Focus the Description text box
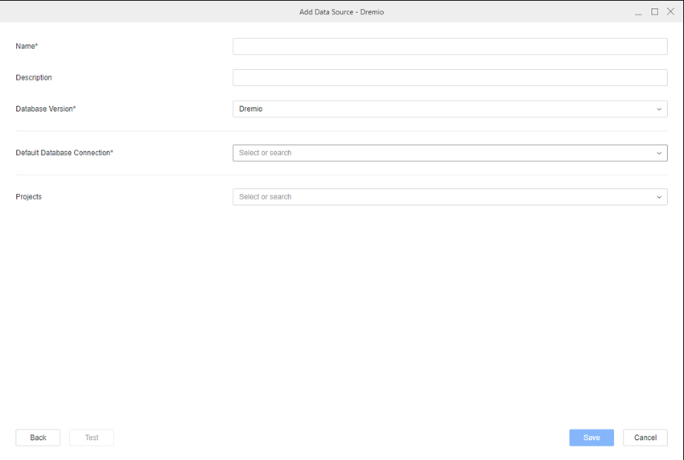 449,78
